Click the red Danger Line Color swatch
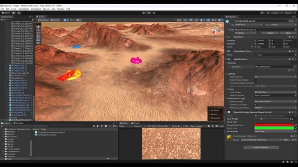 [274, 125]
